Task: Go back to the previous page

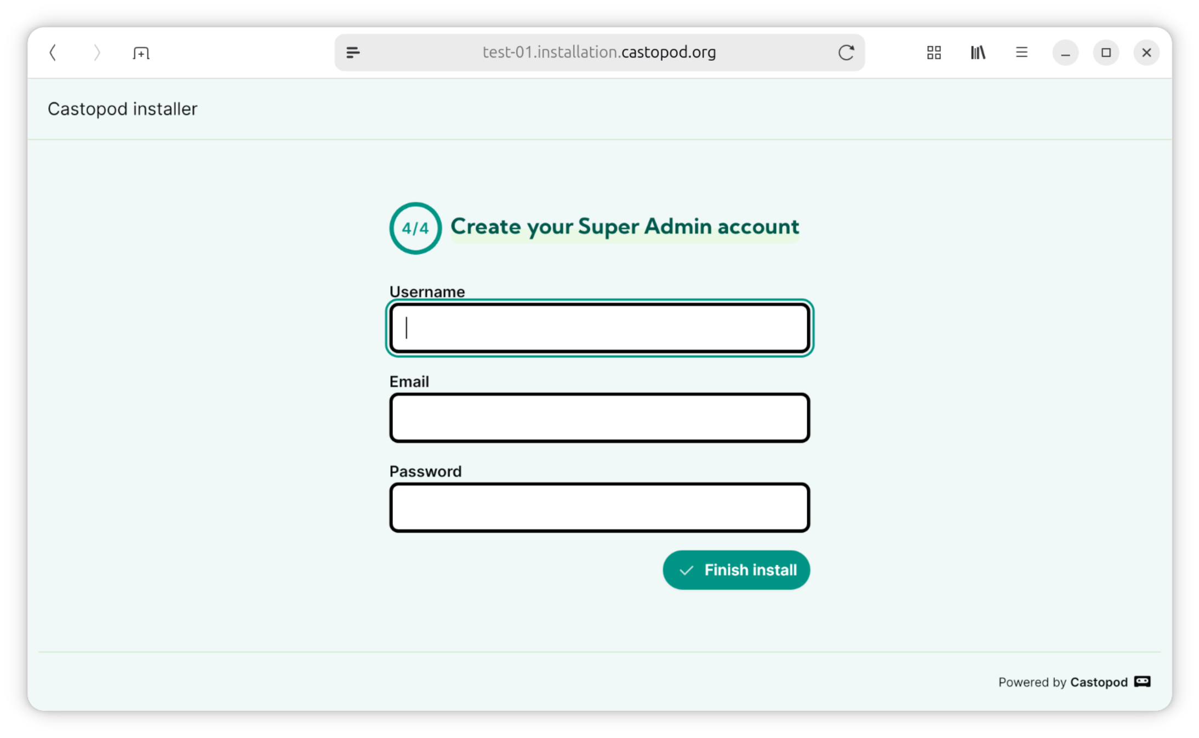Action: click(53, 53)
